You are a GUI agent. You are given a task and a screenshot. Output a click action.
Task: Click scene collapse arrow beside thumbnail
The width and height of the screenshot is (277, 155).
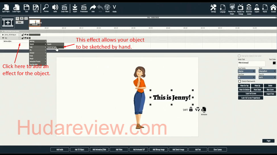click(x=41, y=23)
